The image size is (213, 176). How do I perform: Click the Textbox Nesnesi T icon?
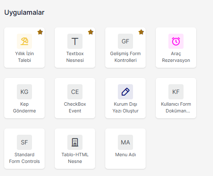click(75, 41)
